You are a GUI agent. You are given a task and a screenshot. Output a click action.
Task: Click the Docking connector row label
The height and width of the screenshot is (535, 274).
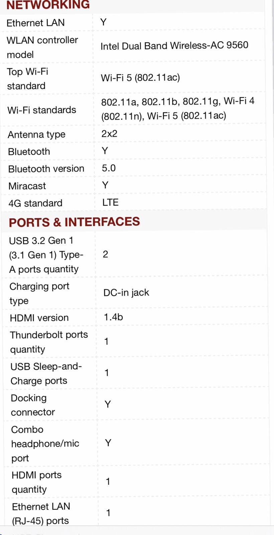(x=33, y=405)
